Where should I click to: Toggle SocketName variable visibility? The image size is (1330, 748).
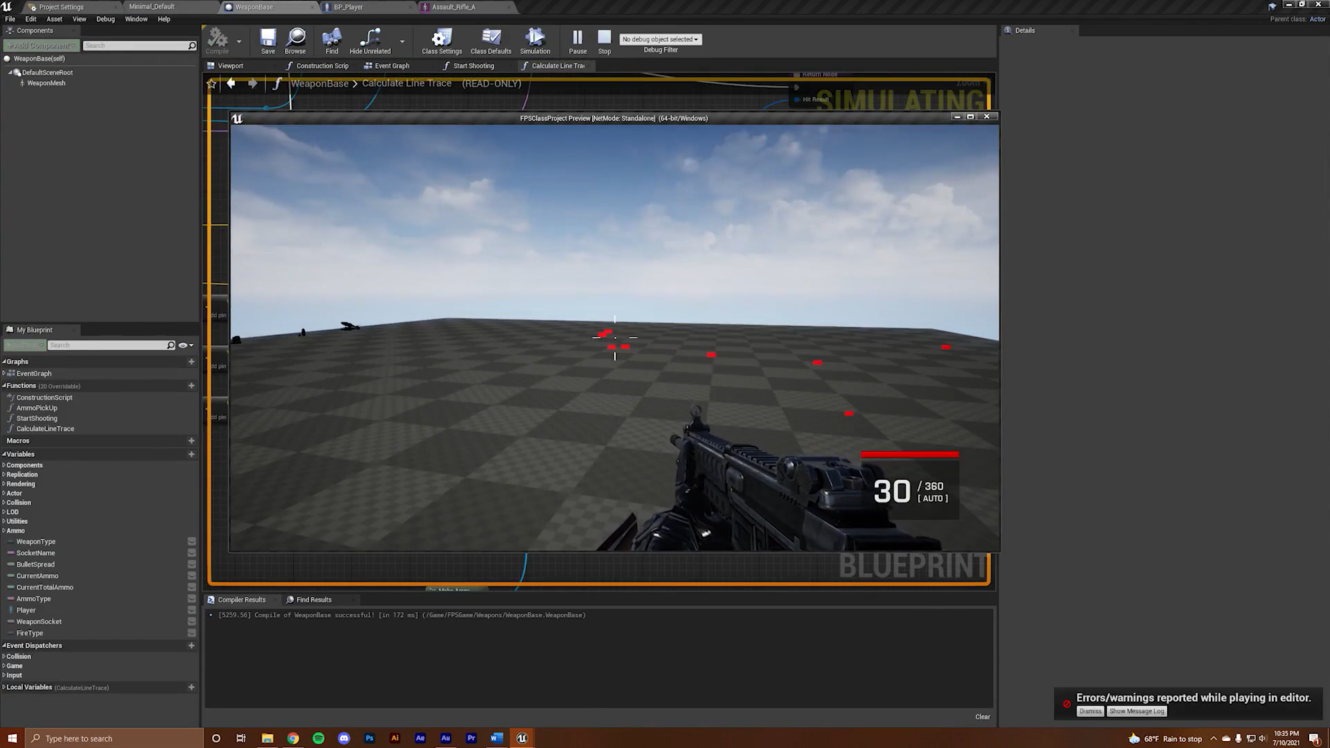tap(191, 553)
